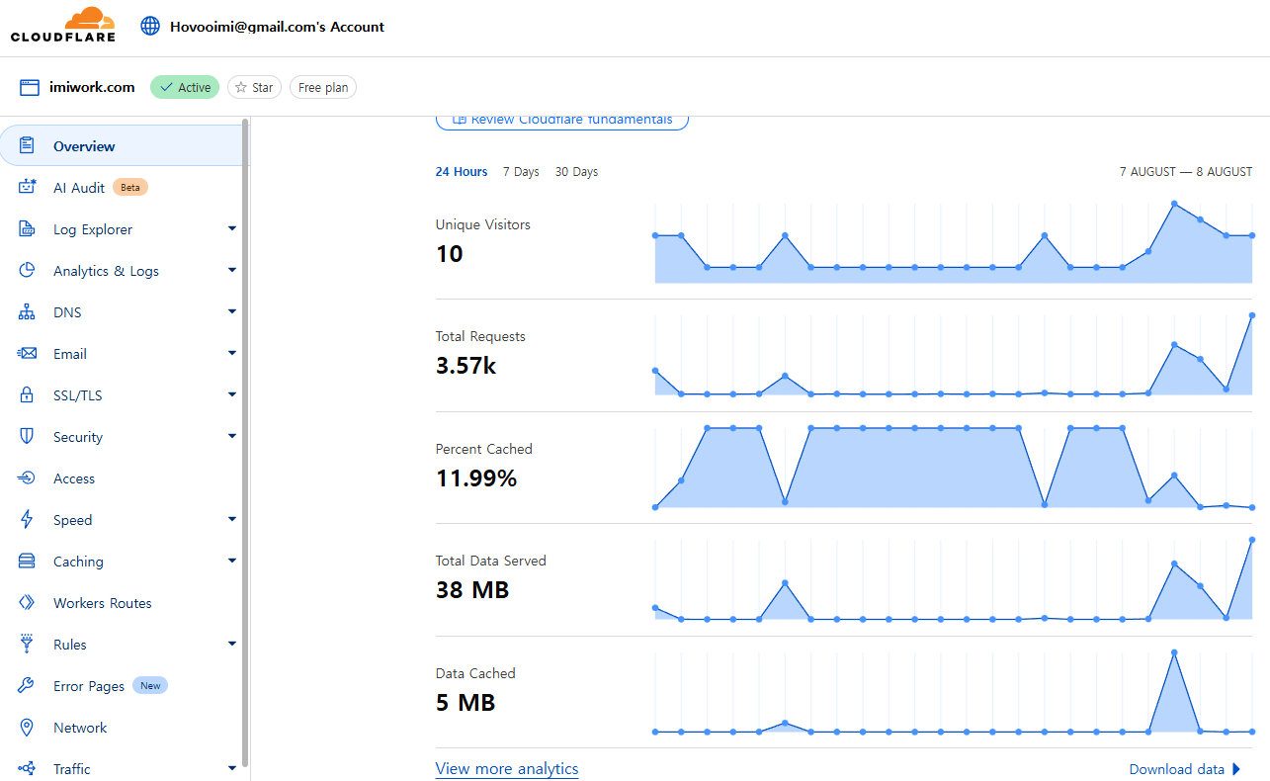
Task: Click the sidebar vertical scrollbar
Action: (245, 395)
